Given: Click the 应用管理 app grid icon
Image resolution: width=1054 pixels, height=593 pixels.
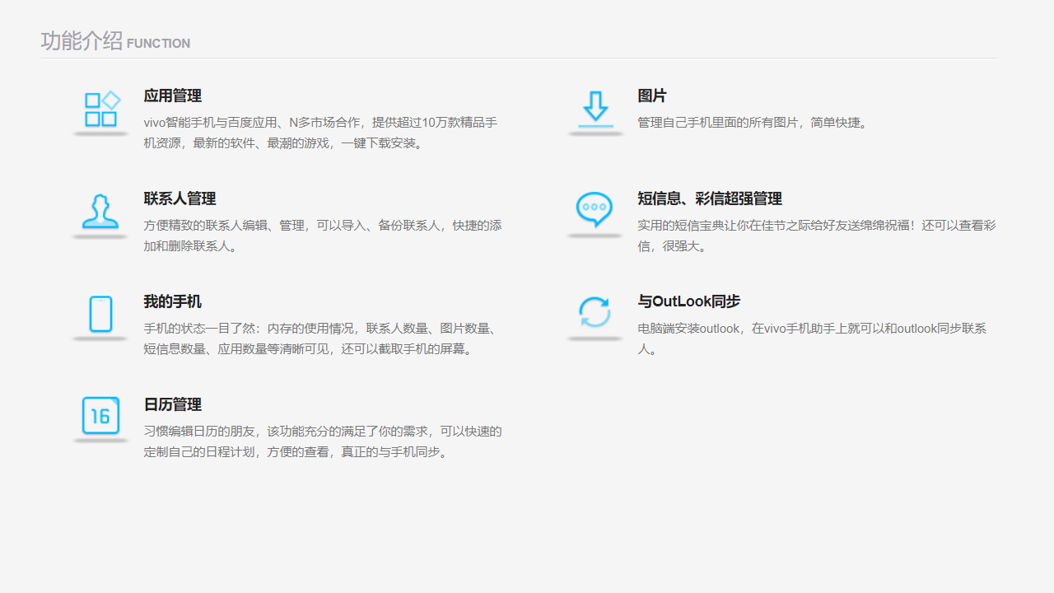Looking at the screenshot, I should coord(100,110).
